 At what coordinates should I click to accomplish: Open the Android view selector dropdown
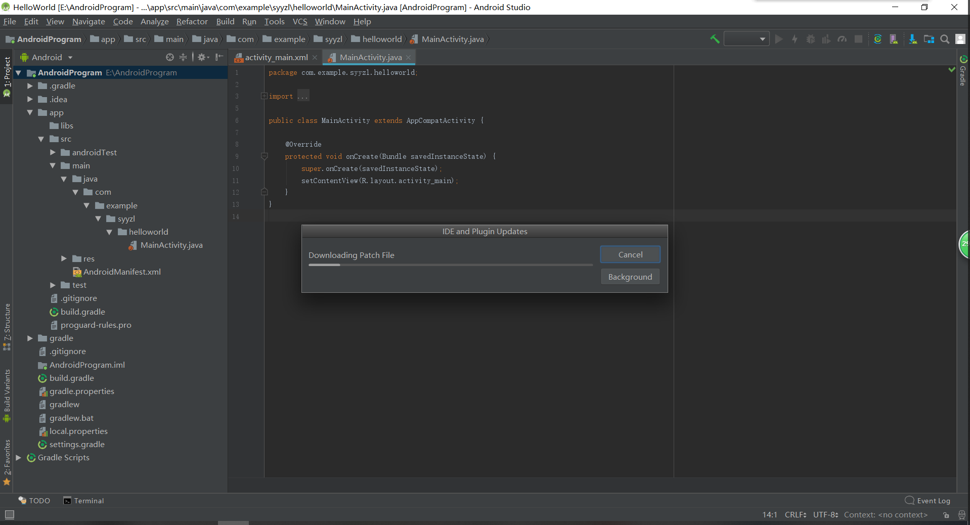pyautogui.click(x=46, y=57)
